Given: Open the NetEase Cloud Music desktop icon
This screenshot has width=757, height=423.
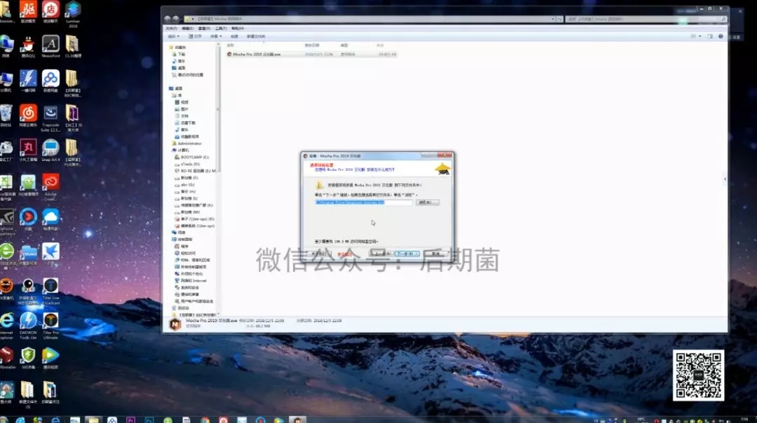Looking at the screenshot, I should [28, 112].
